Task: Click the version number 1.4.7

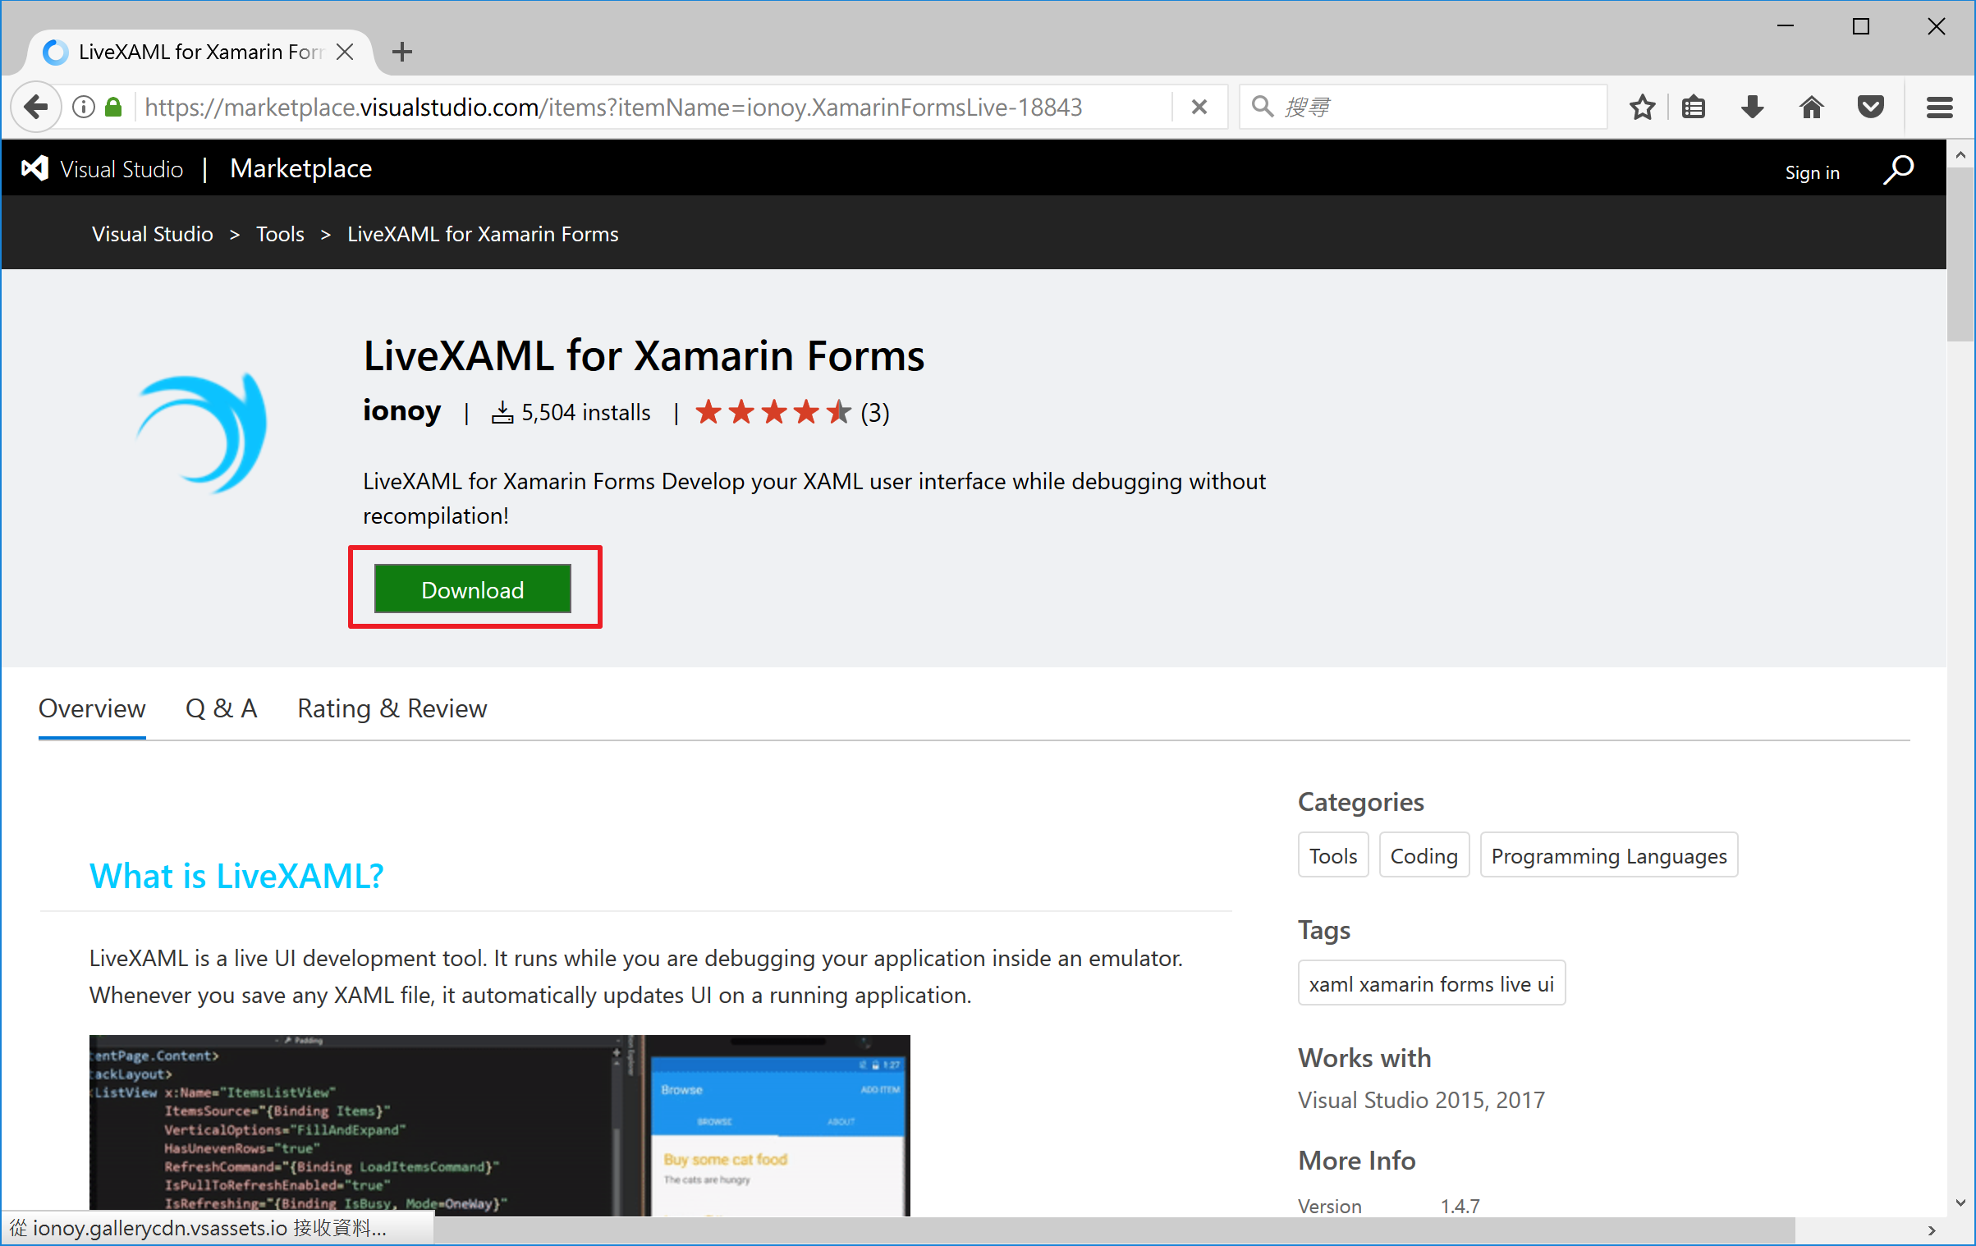Action: click(1460, 1206)
